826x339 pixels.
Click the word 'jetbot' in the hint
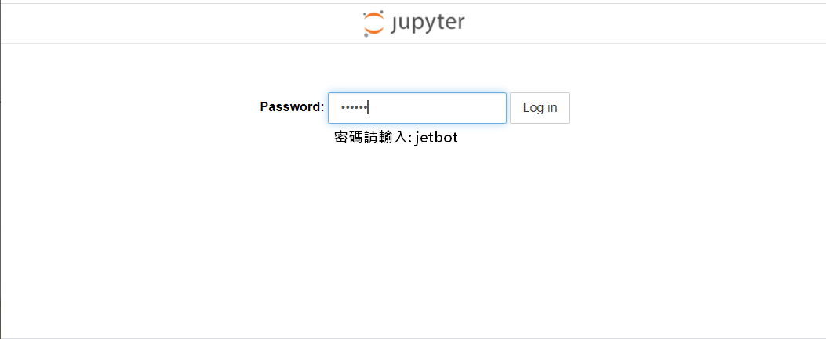pos(436,138)
